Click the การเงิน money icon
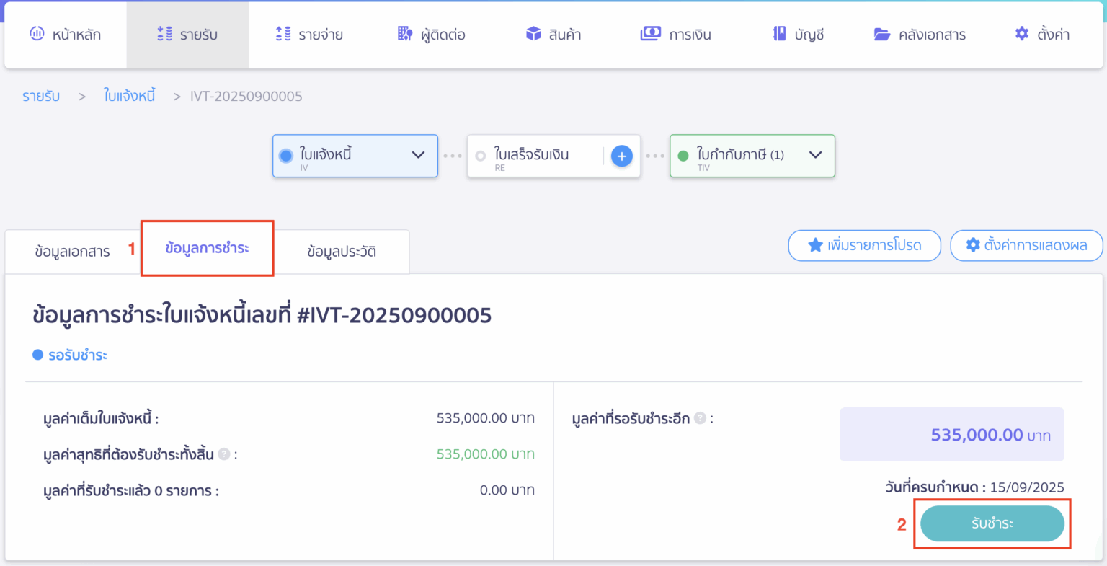Image resolution: width=1107 pixels, height=566 pixels. 650,34
